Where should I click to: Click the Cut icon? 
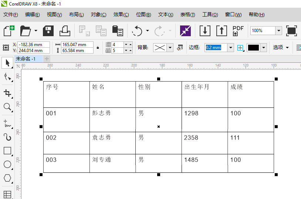pyautogui.click(x=84, y=31)
